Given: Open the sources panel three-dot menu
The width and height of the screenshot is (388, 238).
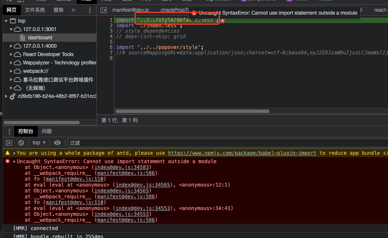Looking at the screenshot, I should (x=90, y=10).
